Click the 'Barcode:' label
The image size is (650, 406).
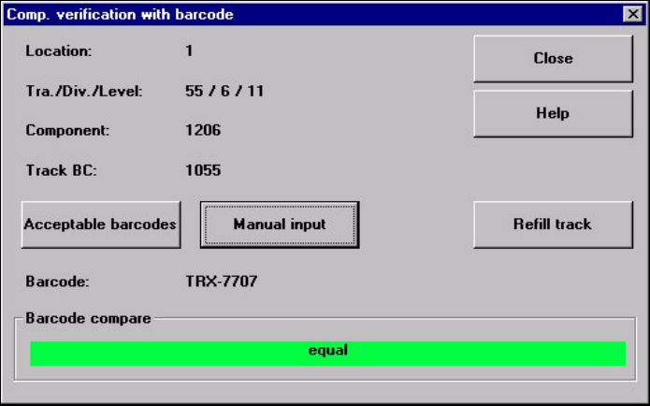(57, 282)
